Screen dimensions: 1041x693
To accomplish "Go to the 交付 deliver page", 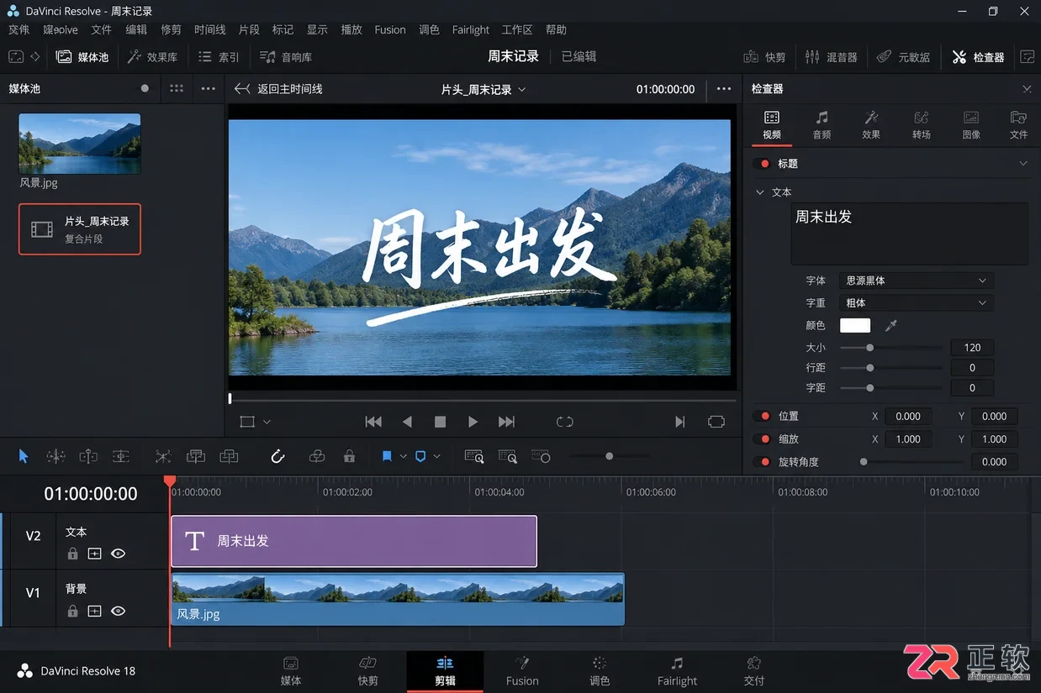I will point(754,671).
